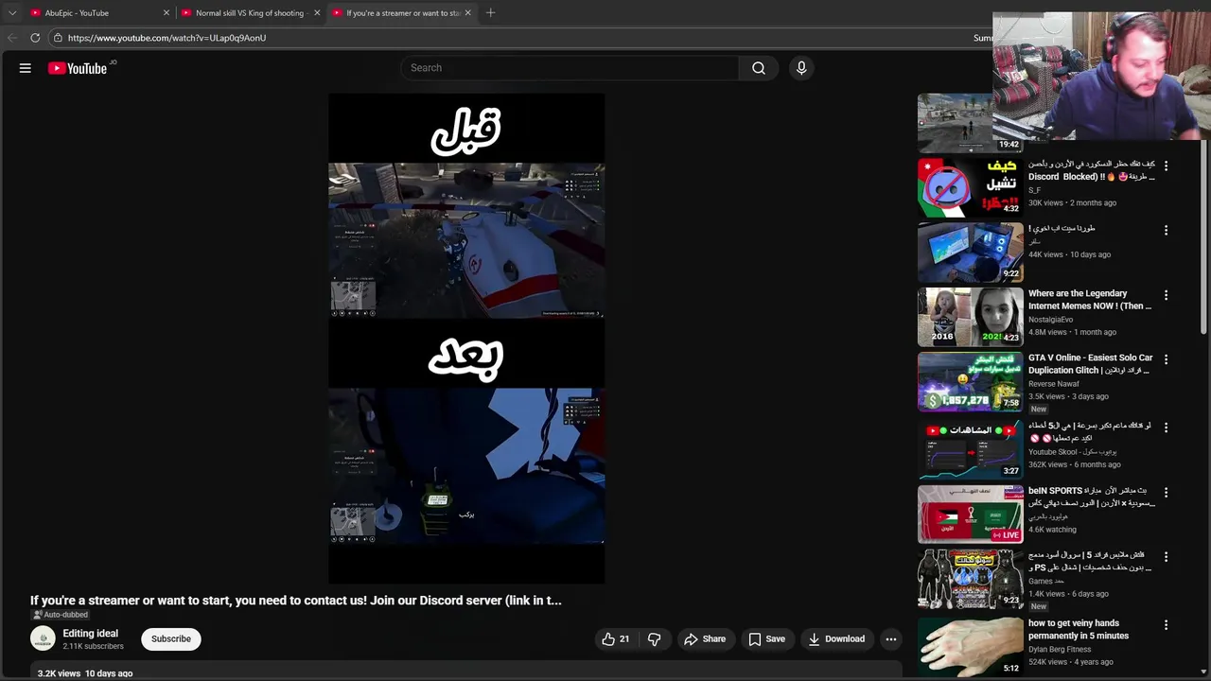Click the video title text
The image size is (1211, 681).
coord(296,601)
